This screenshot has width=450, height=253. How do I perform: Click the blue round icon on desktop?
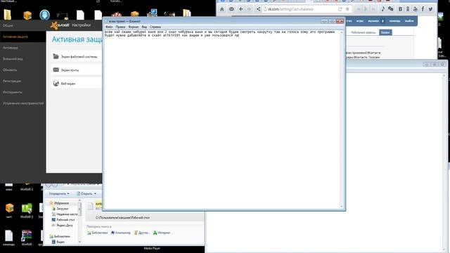click(44, 15)
